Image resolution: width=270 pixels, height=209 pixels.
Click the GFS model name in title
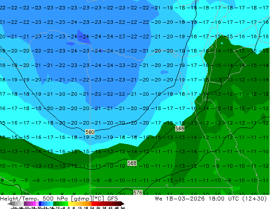(112, 199)
